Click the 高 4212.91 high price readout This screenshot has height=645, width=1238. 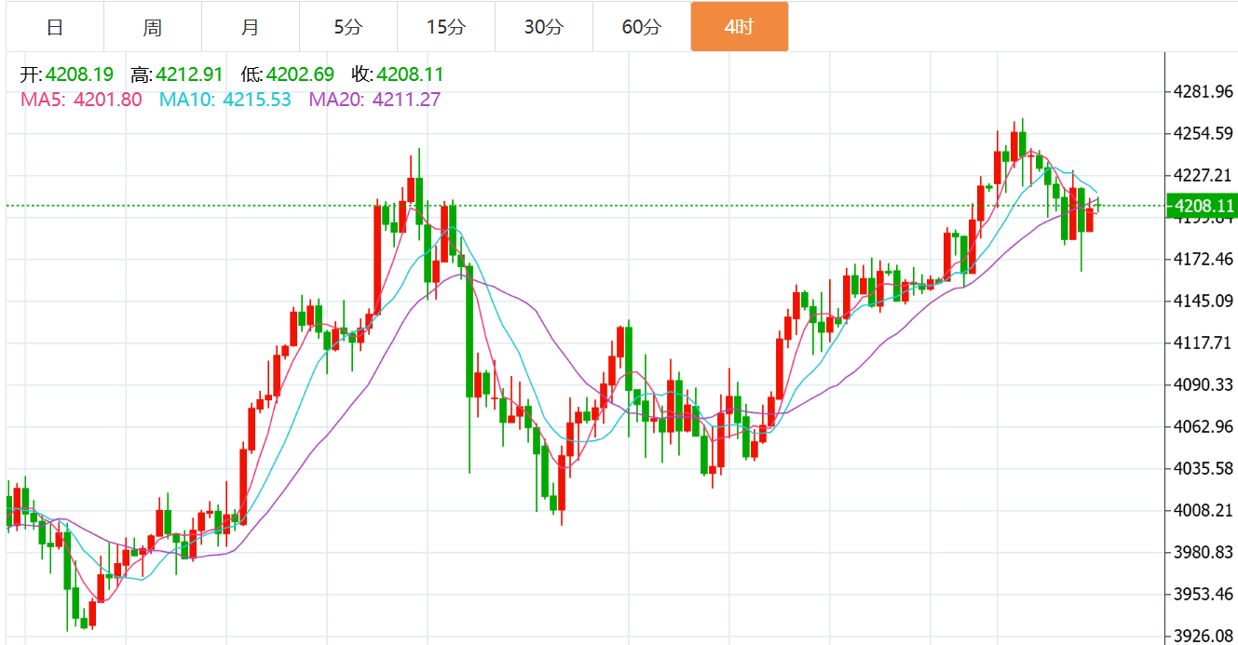(177, 74)
